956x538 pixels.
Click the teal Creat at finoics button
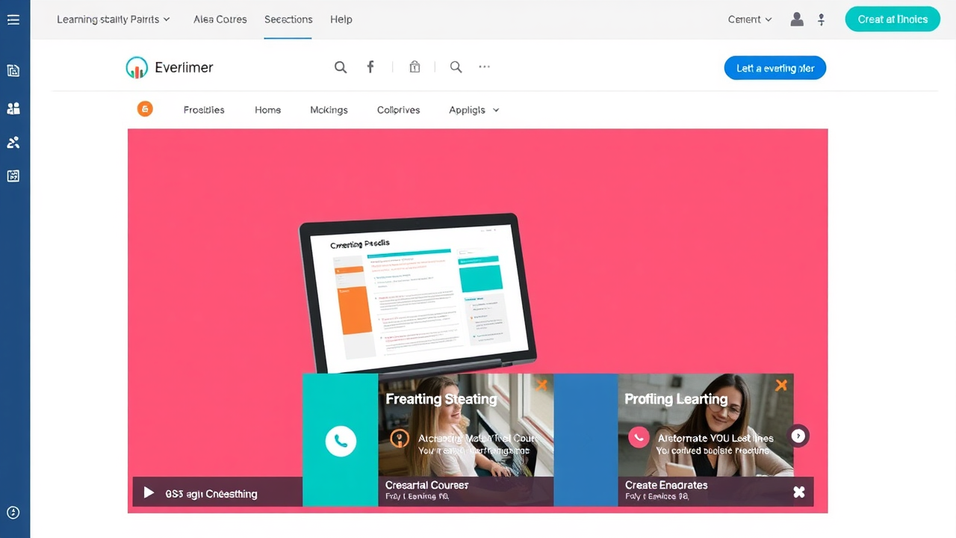pos(893,19)
